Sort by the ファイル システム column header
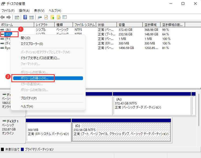 coord(84,25)
